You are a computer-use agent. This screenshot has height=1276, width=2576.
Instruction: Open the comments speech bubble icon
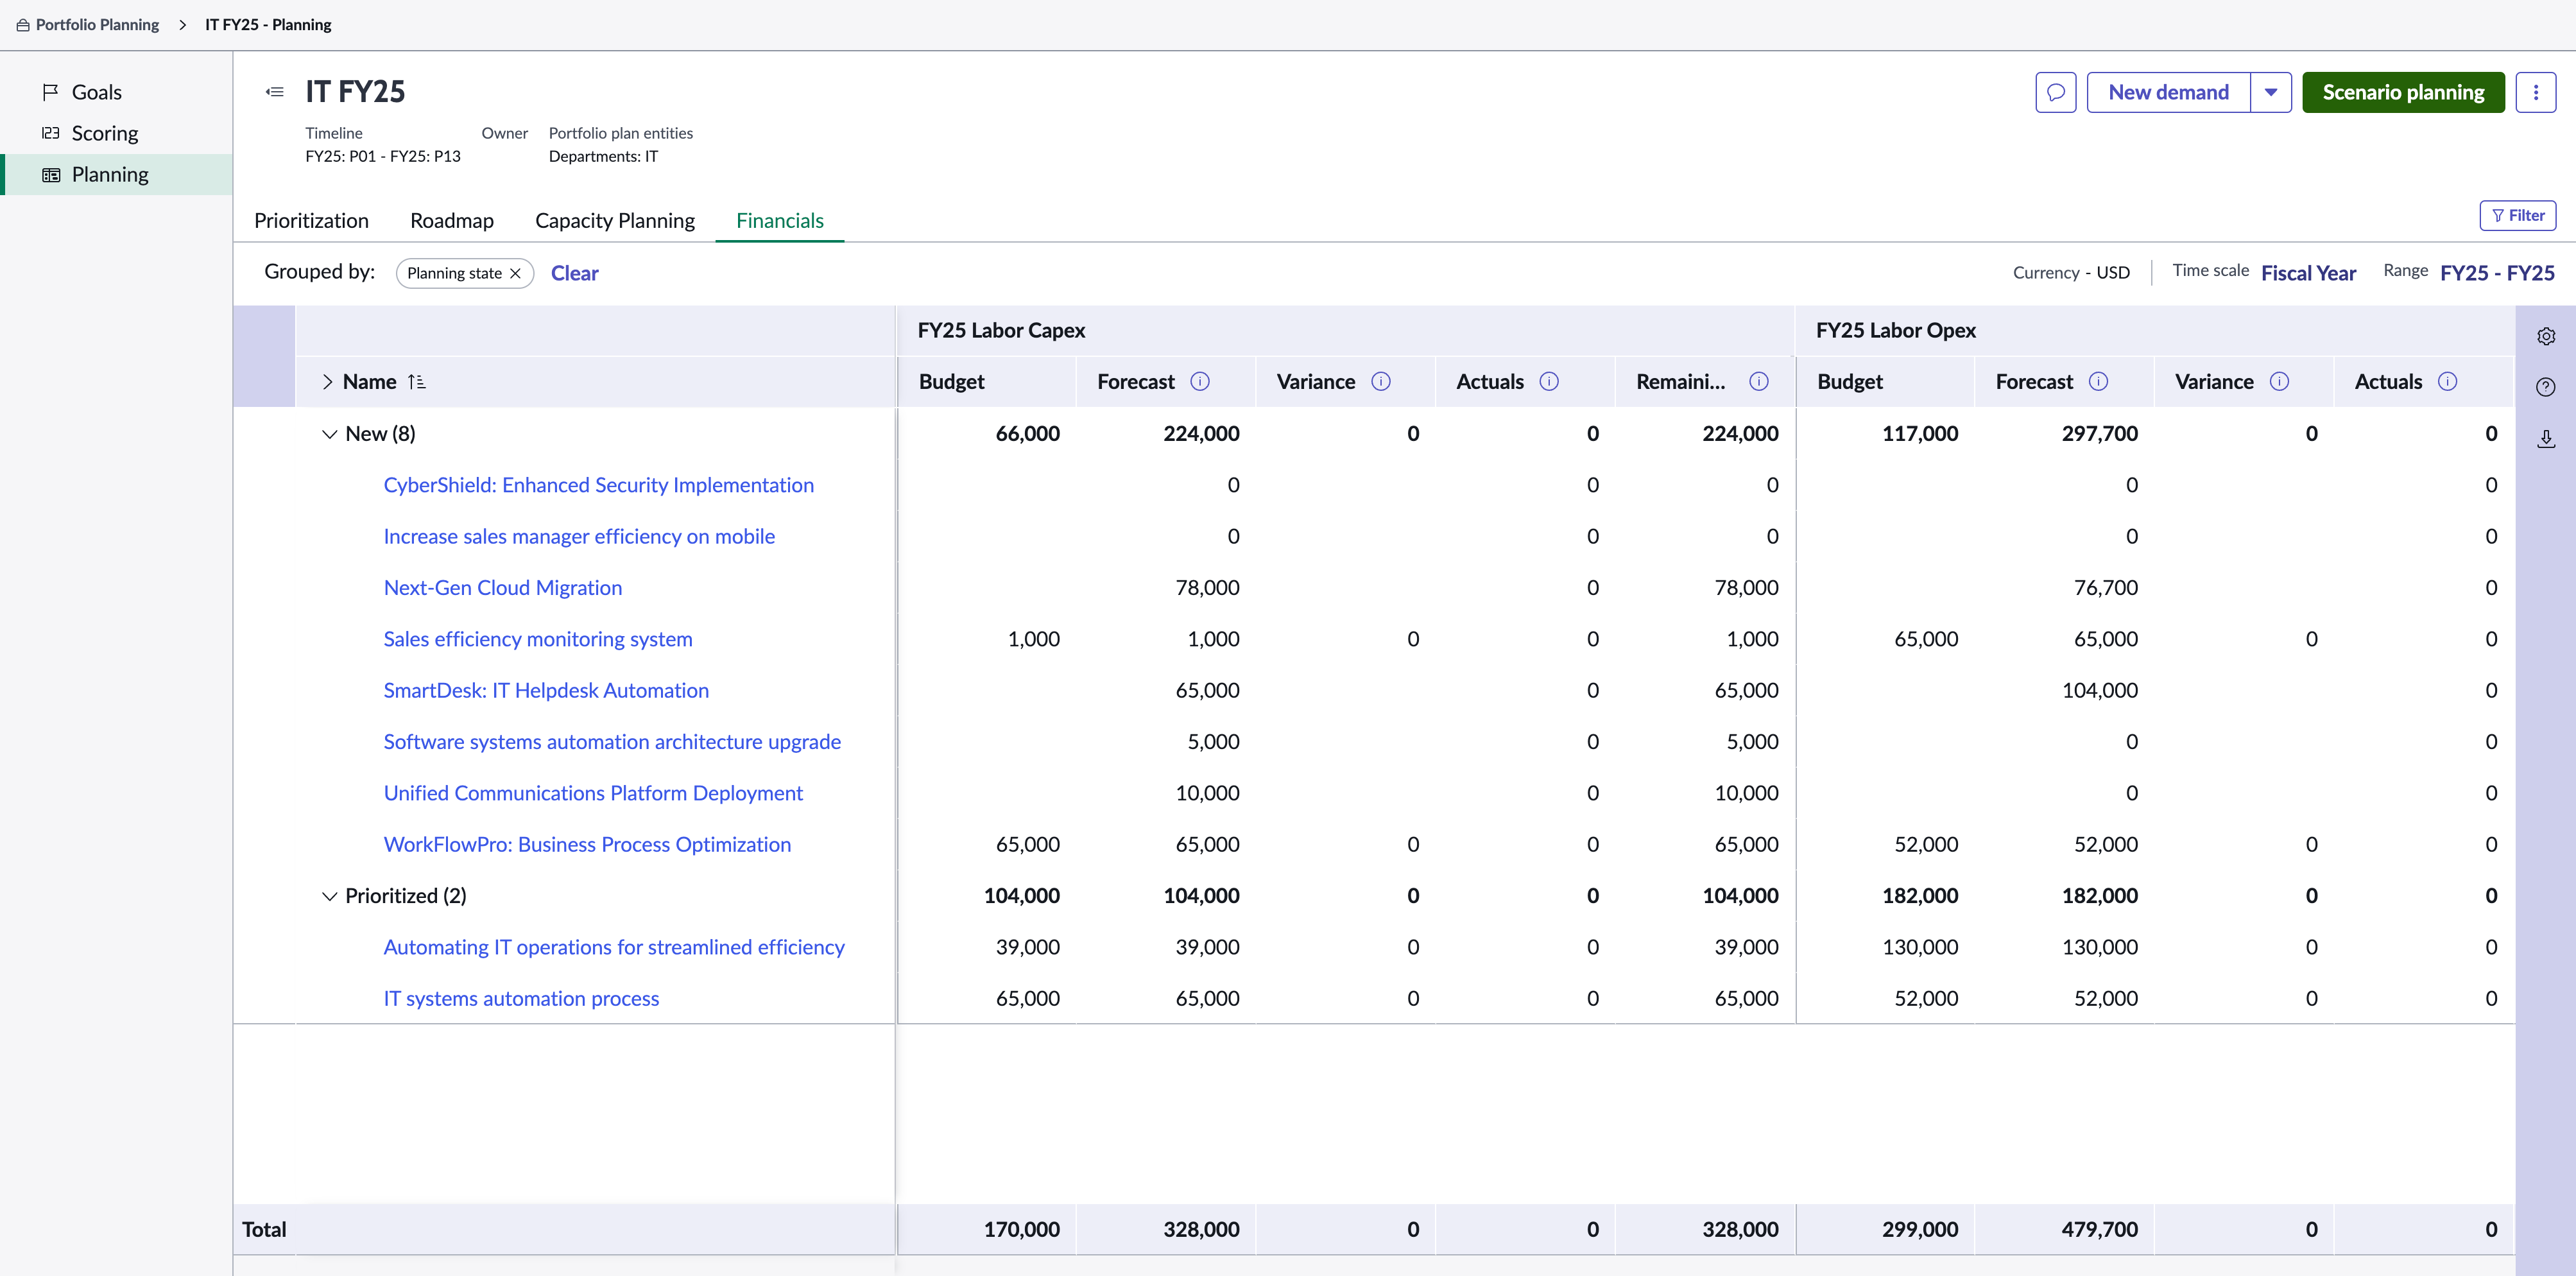2055,92
